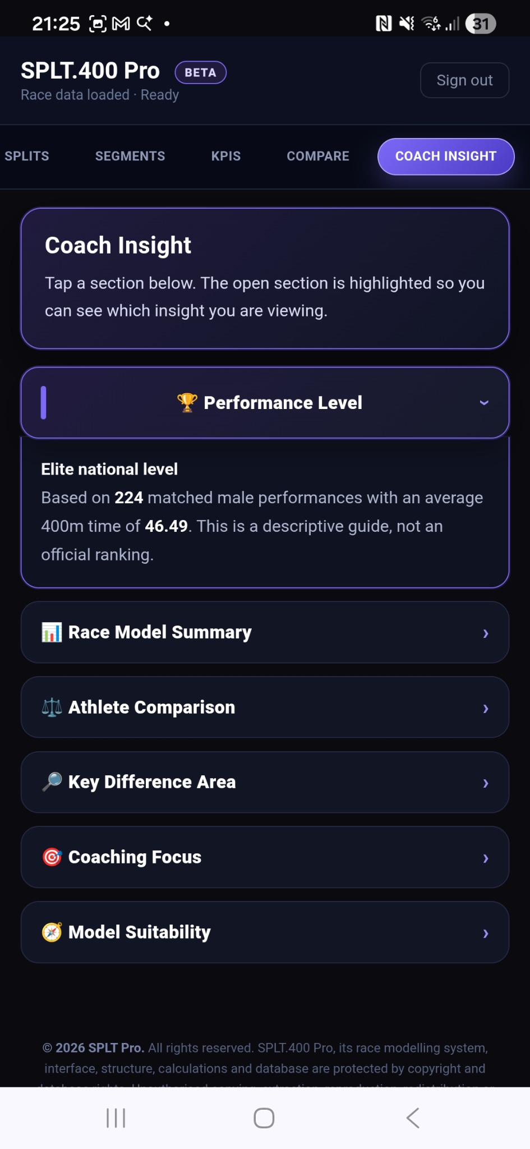Tap the trophy icon beside Performance Level
Image resolution: width=530 pixels, height=1149 pixels.
(x=187, y=402)
